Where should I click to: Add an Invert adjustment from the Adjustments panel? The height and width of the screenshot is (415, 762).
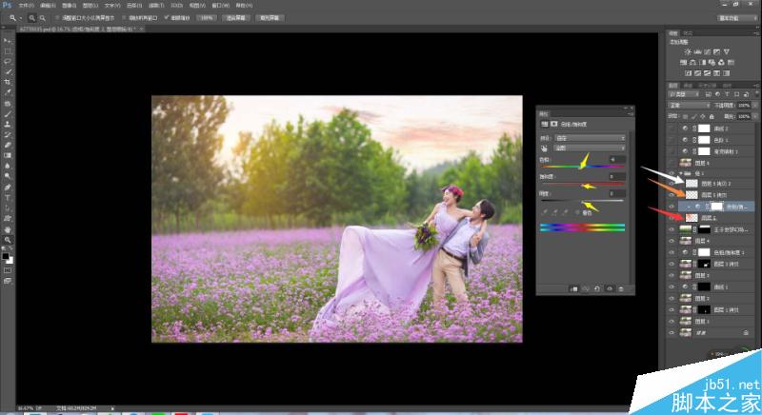point(688,73)
